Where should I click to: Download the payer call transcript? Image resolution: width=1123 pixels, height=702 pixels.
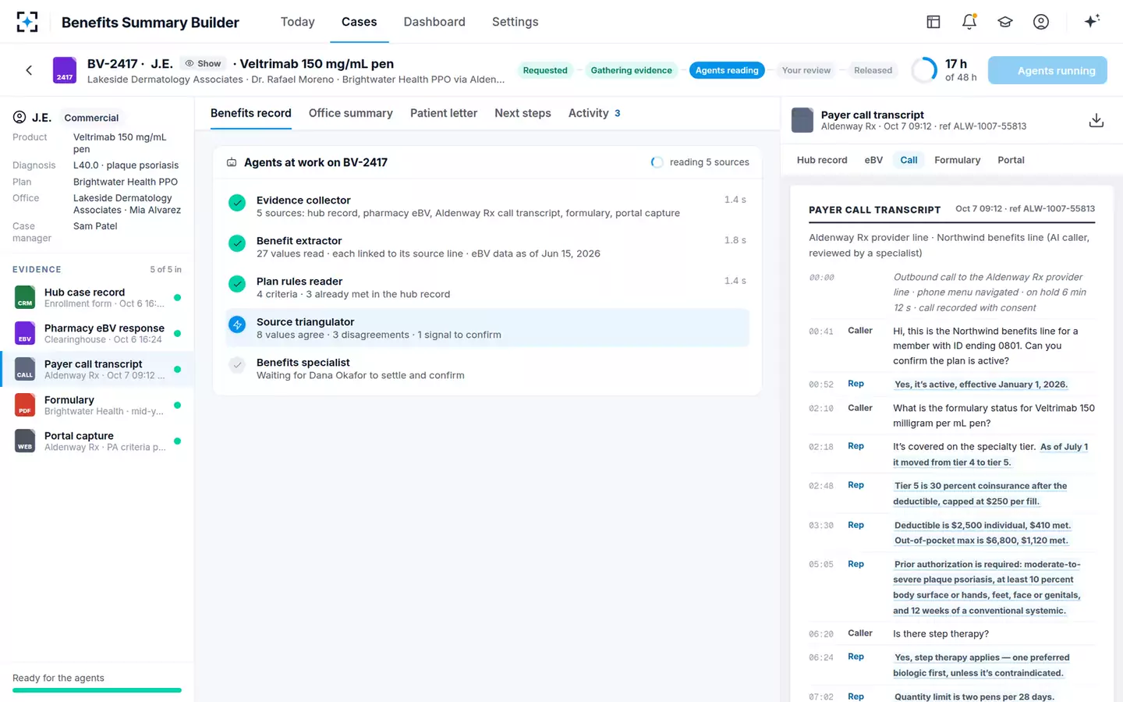pos(1096,120)
